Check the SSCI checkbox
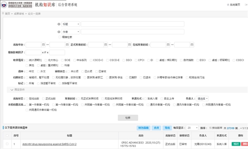The image size is (248, 149). click(124, 60)
